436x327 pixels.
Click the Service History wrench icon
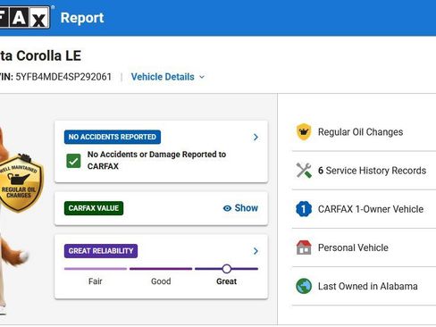304,171
